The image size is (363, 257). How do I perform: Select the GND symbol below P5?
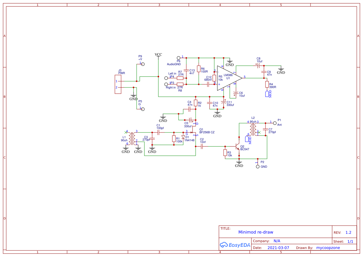(134, 96)
